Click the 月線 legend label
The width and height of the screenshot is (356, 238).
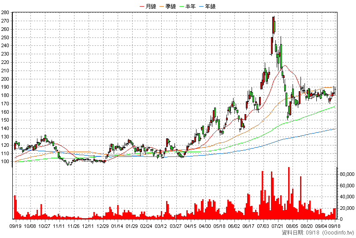tap(151, 6)
